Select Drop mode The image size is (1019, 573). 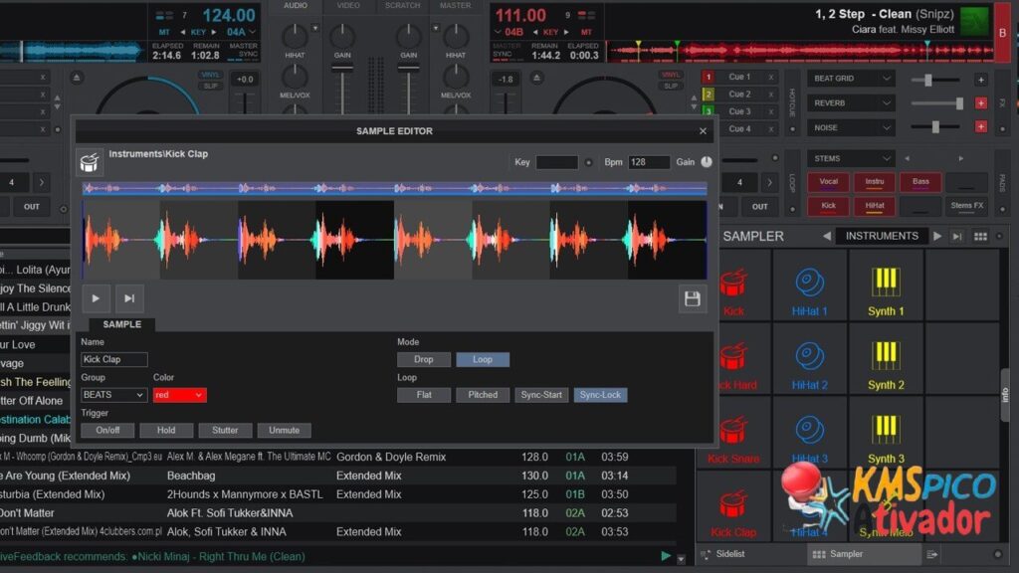pyautogui.click(x=424, y=359)
